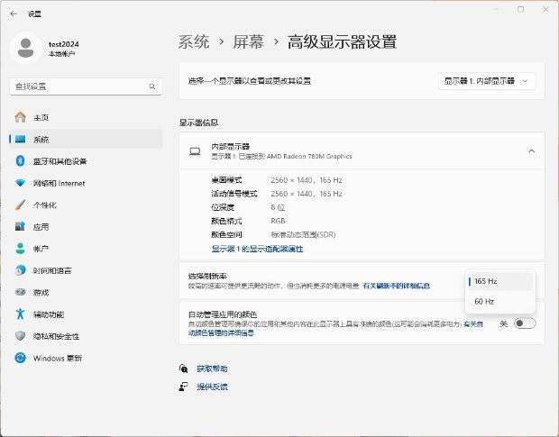The image size is (559, 437).
Task: Click the 内部显示器 laptop icon
Action: click(x=195, y=151)
